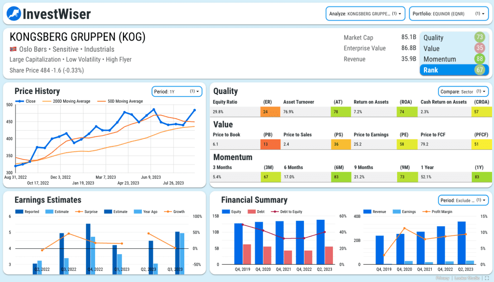The image size is (494, 282).
Task: Click the Financial Summary heading
Action: tap(254, 200)
